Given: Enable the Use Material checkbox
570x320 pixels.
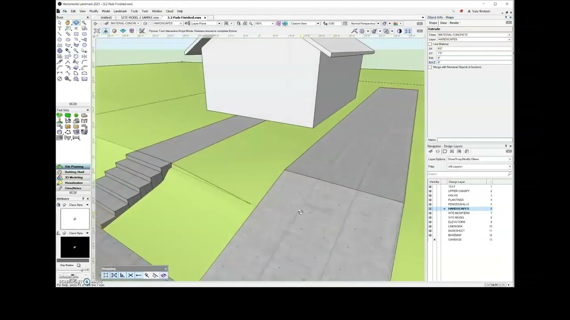Looking at the screenshot, I should 430,44.
